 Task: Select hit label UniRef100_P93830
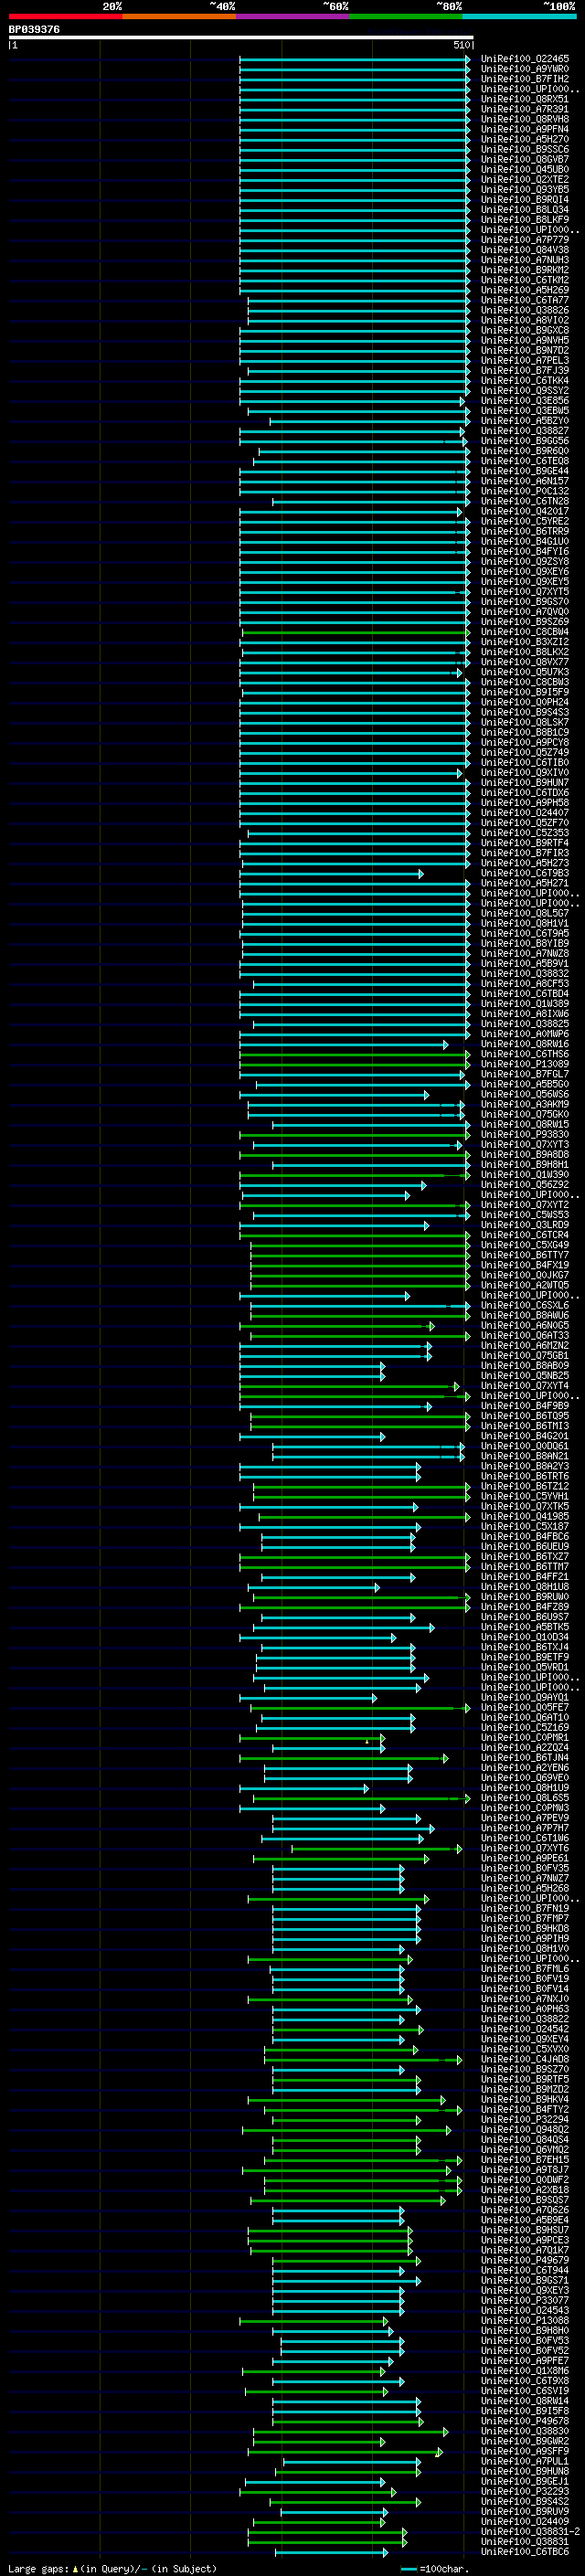(x=525, y=1134)
